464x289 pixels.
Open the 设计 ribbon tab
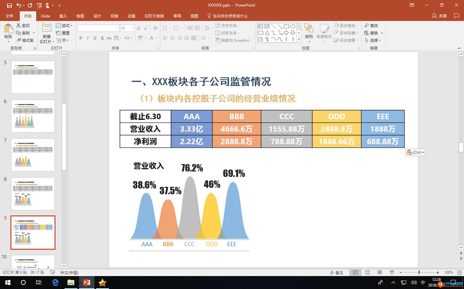pos(97,16)
